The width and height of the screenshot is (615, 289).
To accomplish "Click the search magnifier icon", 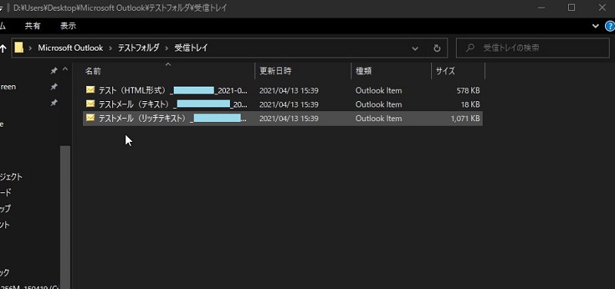I will coord(469,48).
